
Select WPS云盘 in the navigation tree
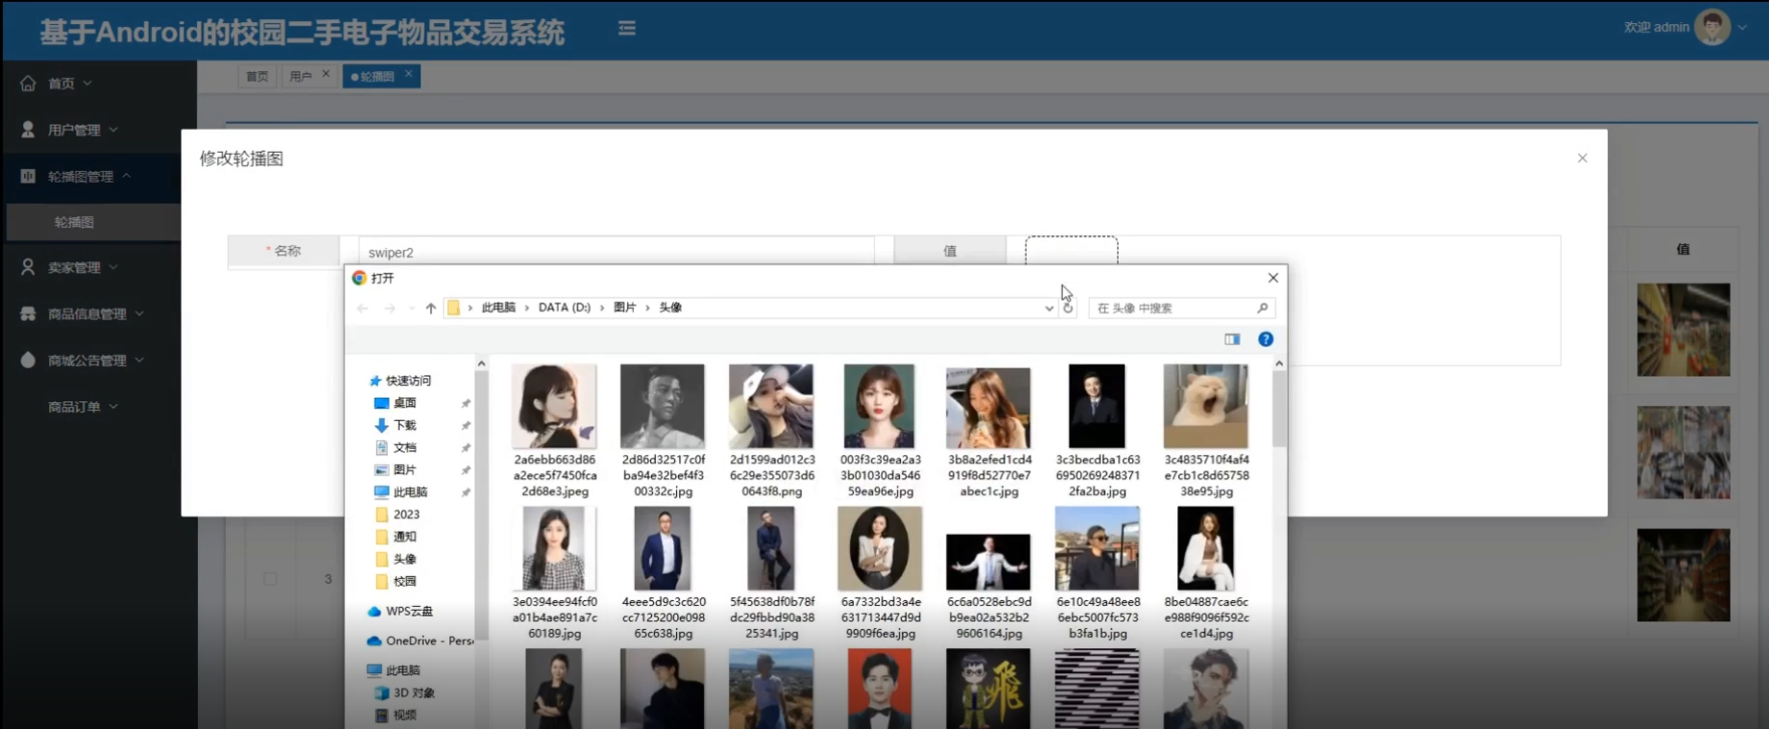coord(409,611)
